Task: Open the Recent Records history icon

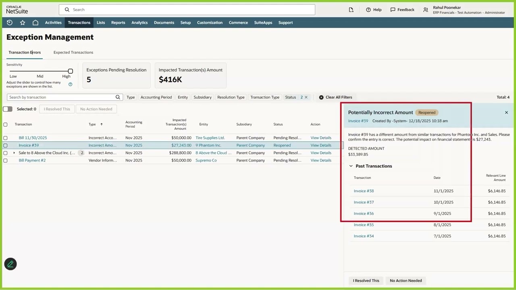Action: click(10, 23)
